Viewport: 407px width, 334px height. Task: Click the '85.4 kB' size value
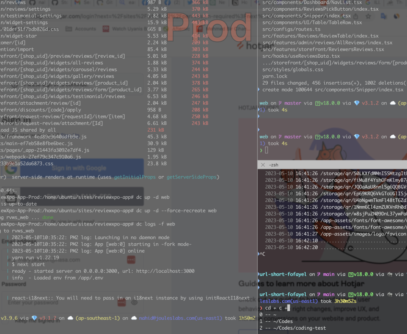157,49
